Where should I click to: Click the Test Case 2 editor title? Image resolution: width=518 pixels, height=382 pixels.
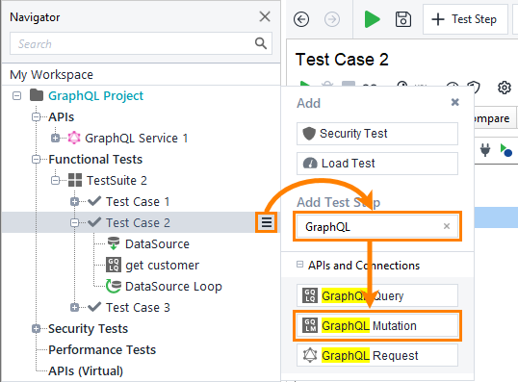[342, 60]
